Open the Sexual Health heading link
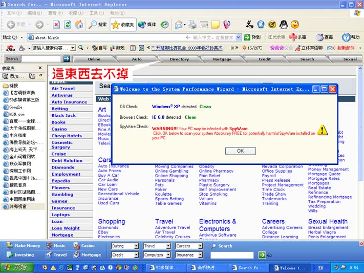This screenshot has width=364, height=273. point(328,221)
